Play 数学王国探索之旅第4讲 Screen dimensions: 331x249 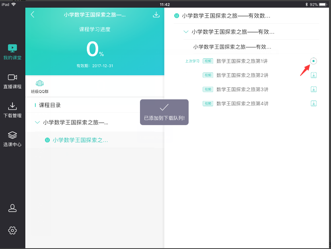coord(243,103)
